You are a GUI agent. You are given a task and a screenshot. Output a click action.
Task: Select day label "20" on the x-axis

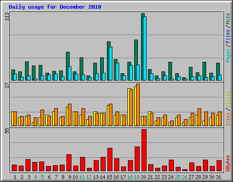(143, 177)
